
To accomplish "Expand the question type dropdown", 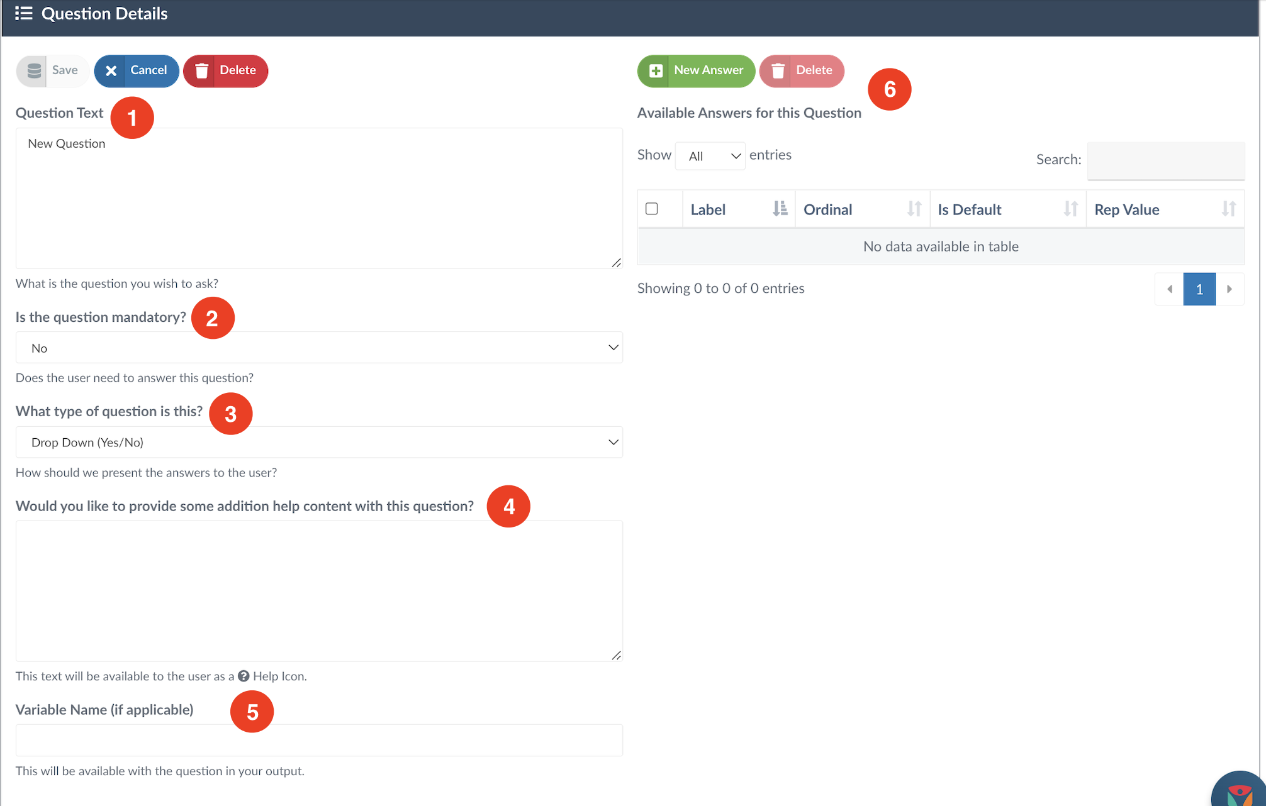I will [319, 443].
